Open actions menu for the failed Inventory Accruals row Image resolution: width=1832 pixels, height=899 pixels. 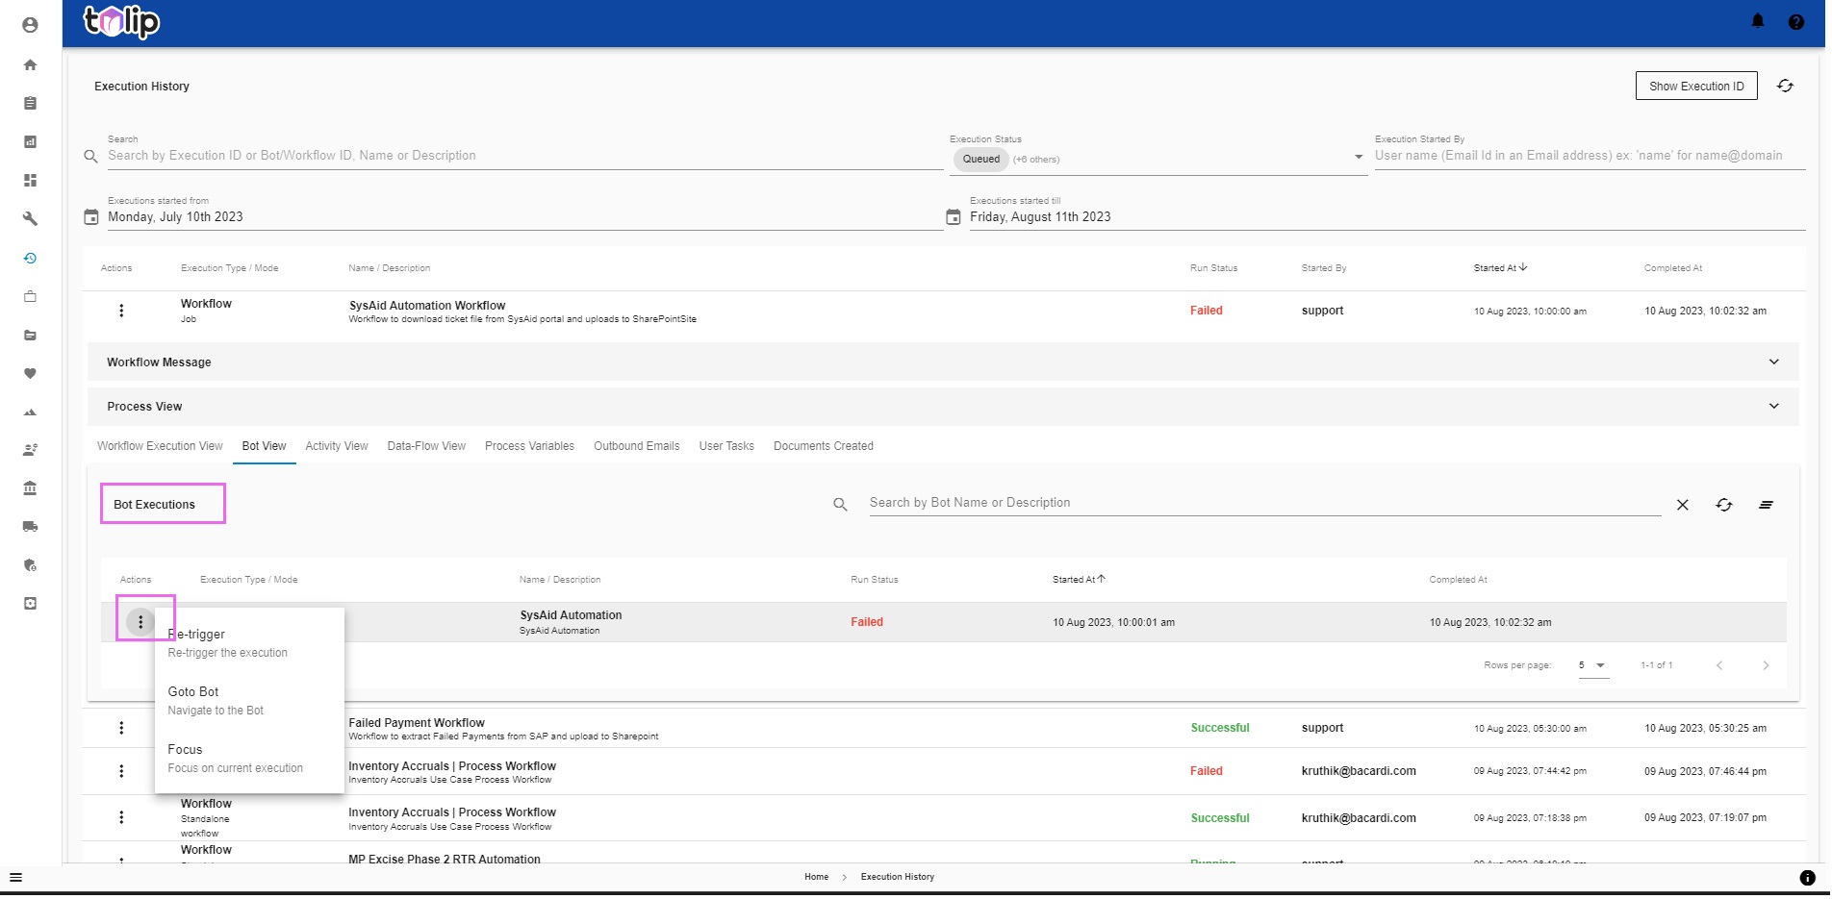pyautogui.click(x=121, y=771)
